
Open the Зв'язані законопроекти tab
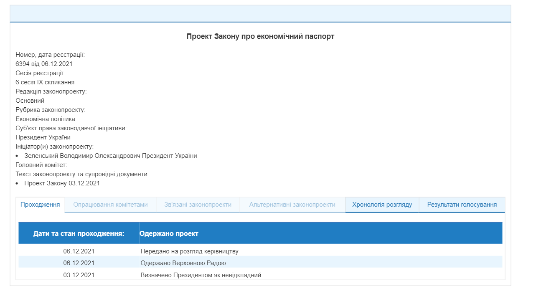coord(197,205)
